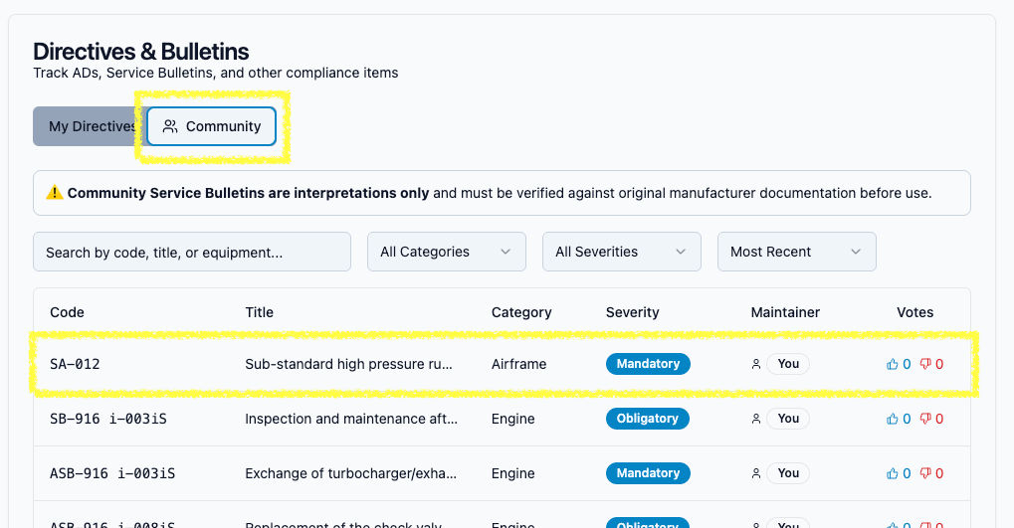Click the people icon on Community tab
This screenshot has width=1014, height=528.
[x=170, y=126]
